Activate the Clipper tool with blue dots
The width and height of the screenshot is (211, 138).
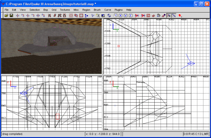point(86,16)
